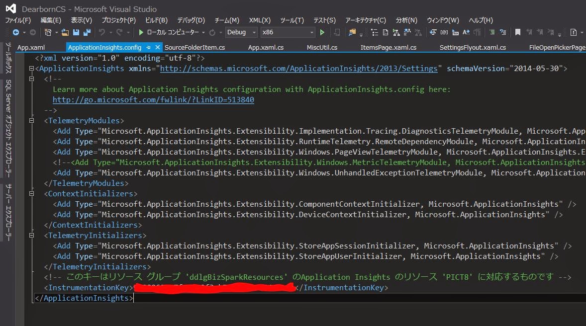Click the closing </ApplicationInsights> tag line
The image size is (586, 326).
tap(84, 298)
